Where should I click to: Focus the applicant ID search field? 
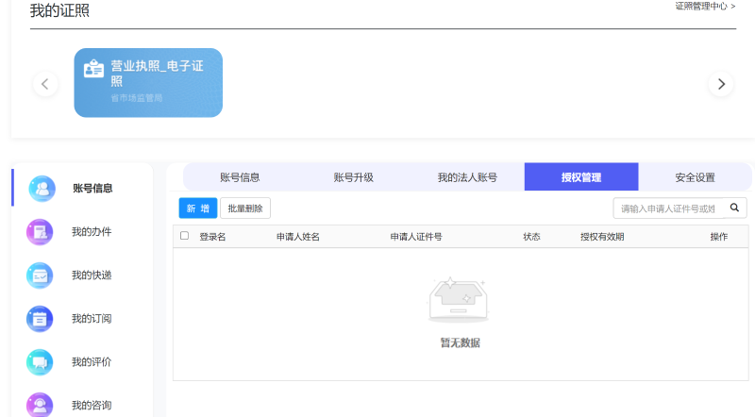(x=667, y=208)
